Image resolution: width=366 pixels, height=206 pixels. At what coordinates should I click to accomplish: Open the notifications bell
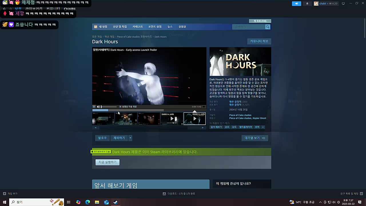pyautogui.click(x=307, y=3)
